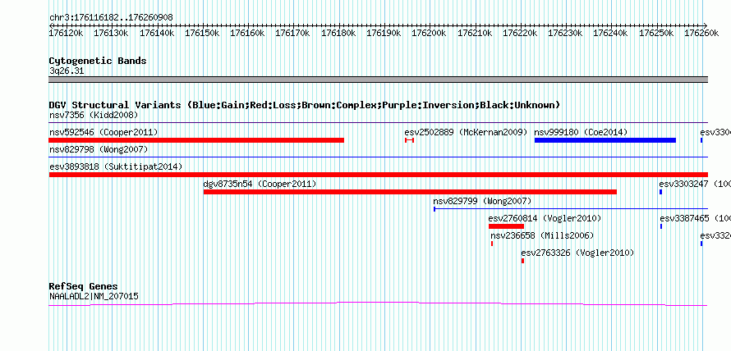Image resolution: width=731 pixels, height=351 pixels.
Task: Click the 176170k ruler position
Action: pos(292,33)
